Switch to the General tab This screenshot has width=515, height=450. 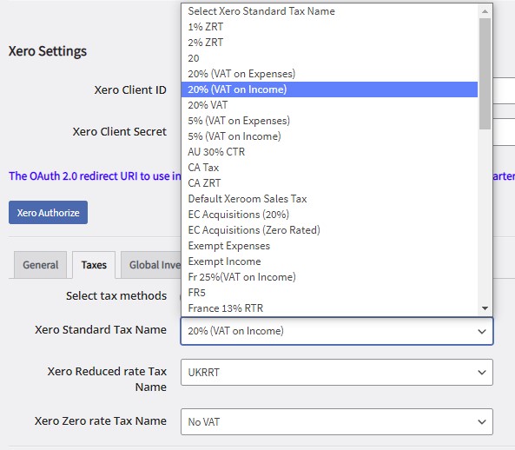coord(41,265)
